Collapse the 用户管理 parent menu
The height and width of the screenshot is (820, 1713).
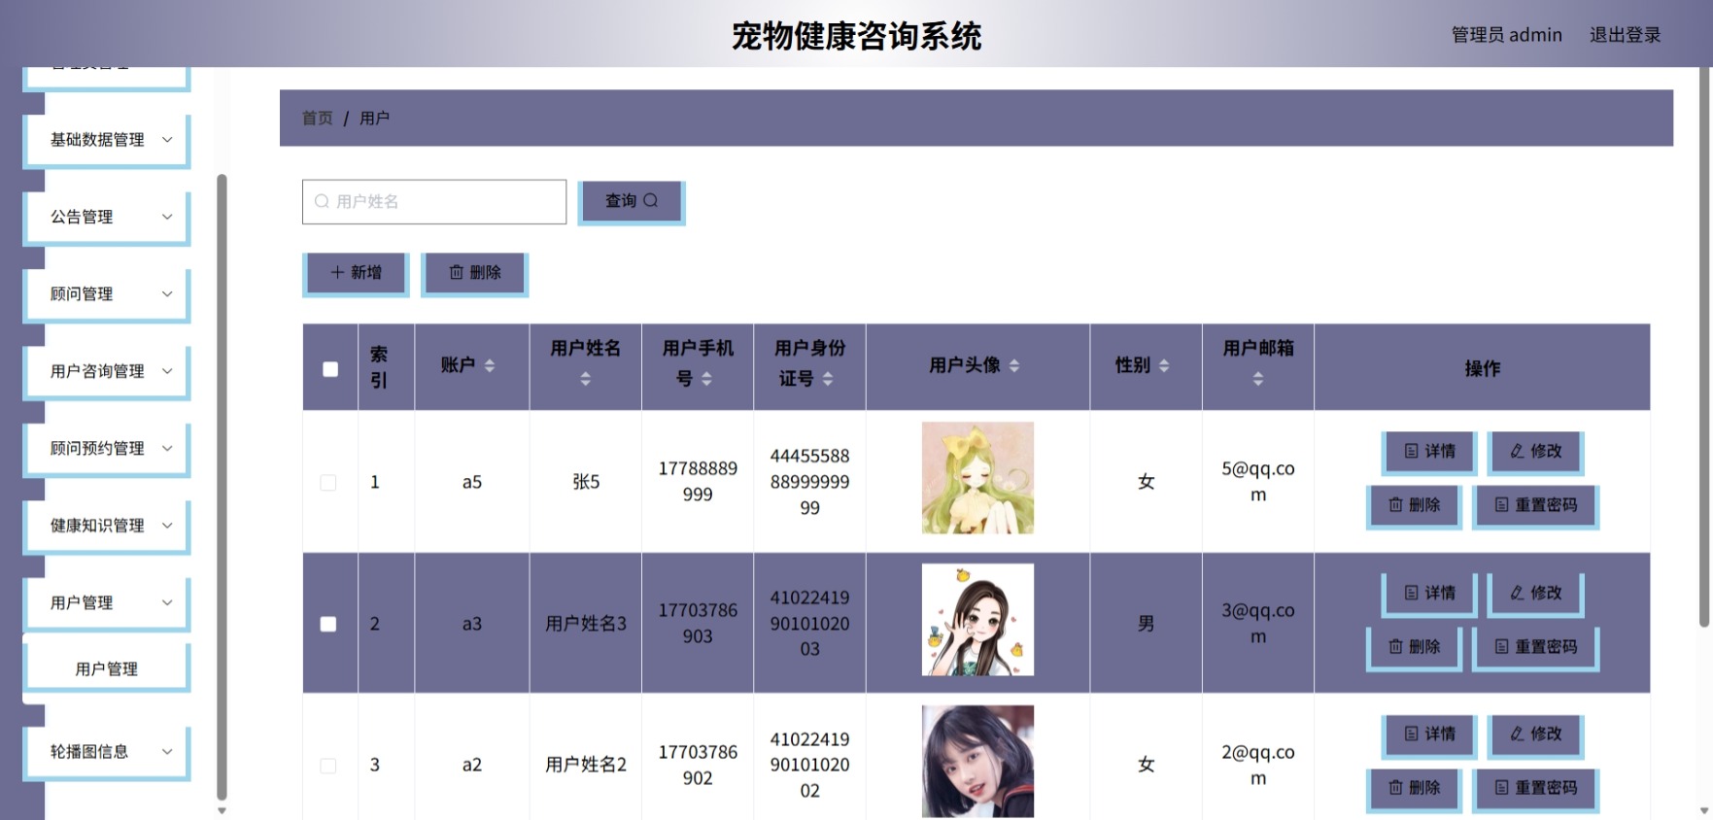(106, 602)
